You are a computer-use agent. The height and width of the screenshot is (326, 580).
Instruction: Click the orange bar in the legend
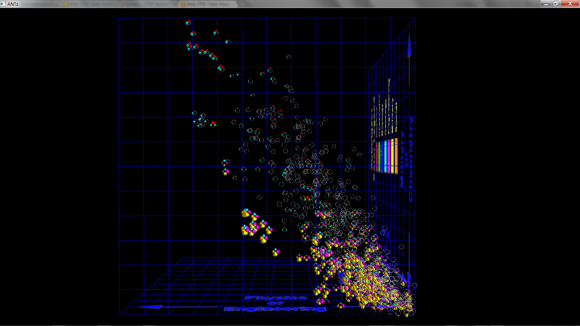coord(396,155)
